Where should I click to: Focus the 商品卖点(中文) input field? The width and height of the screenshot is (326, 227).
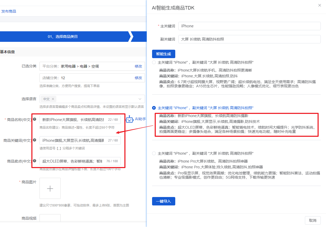80,161
